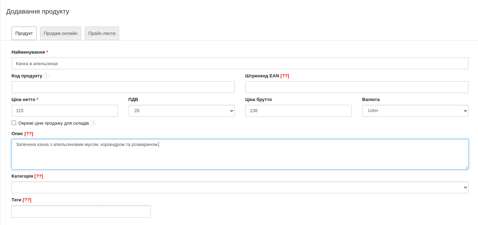
Task: Click the Теги input box
Action: tap(81, 211)
